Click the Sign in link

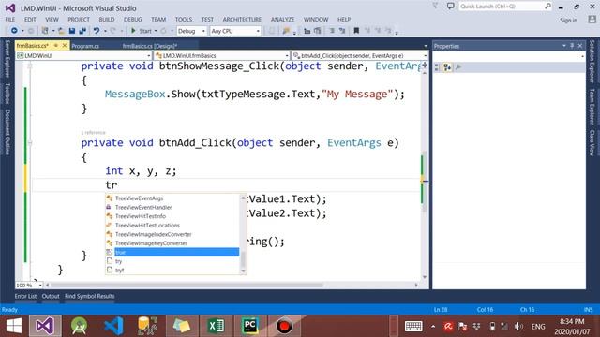569,20
